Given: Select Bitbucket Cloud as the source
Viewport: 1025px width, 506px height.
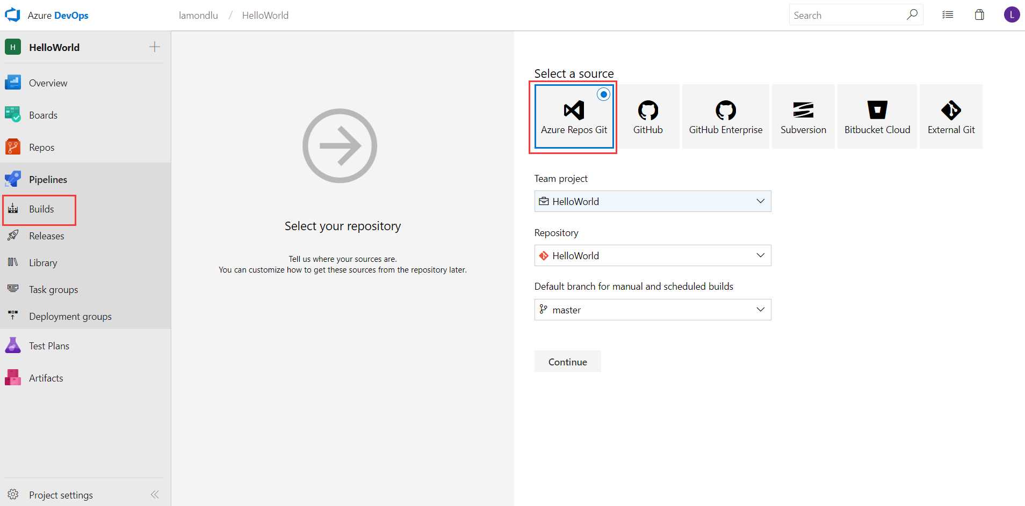Looking at the screenshot, I should [877, 116].
